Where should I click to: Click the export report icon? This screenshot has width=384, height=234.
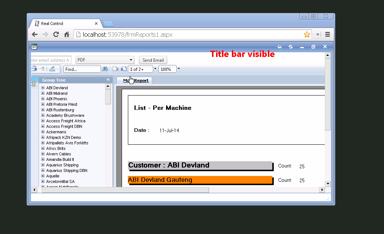point(52,69)
